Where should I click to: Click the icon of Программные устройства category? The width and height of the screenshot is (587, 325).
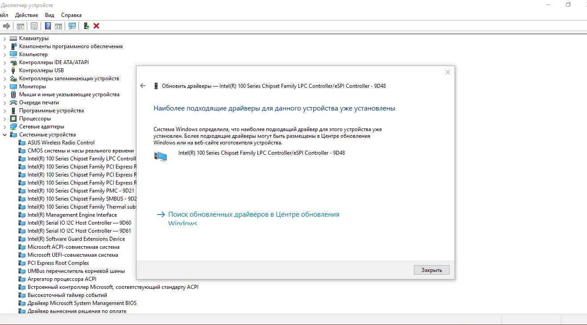pyautogui.click(x=13, y=111)
